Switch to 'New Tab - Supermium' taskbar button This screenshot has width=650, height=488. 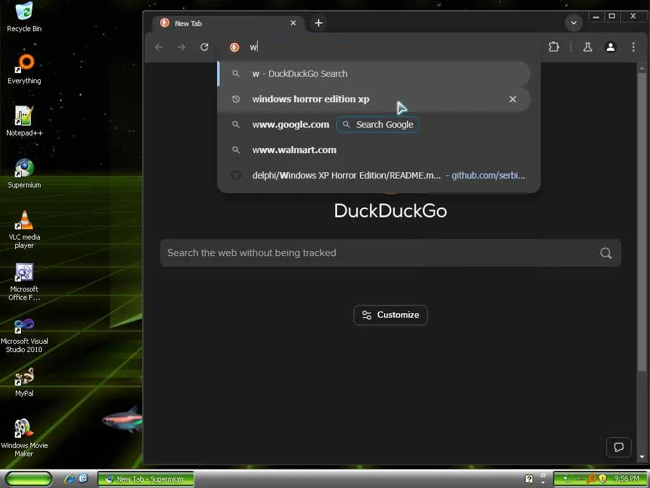(146, 479)
